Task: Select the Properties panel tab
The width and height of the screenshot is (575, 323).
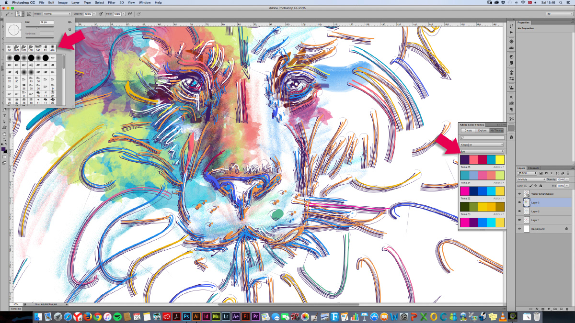Action: click(523, 22)
